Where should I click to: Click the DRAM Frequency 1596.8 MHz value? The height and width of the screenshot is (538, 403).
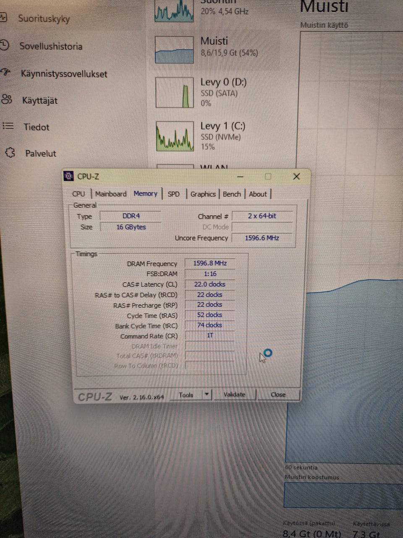(210, 264)
